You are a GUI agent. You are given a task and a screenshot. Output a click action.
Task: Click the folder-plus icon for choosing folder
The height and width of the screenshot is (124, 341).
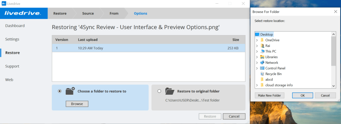coord(70,91)
